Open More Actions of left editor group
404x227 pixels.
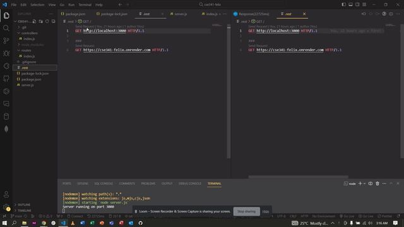click(225, 14)
